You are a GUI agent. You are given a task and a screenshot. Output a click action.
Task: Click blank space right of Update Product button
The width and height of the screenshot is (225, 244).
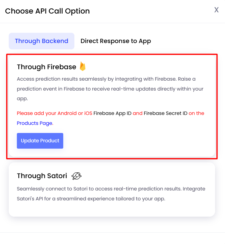click(137, 141)
